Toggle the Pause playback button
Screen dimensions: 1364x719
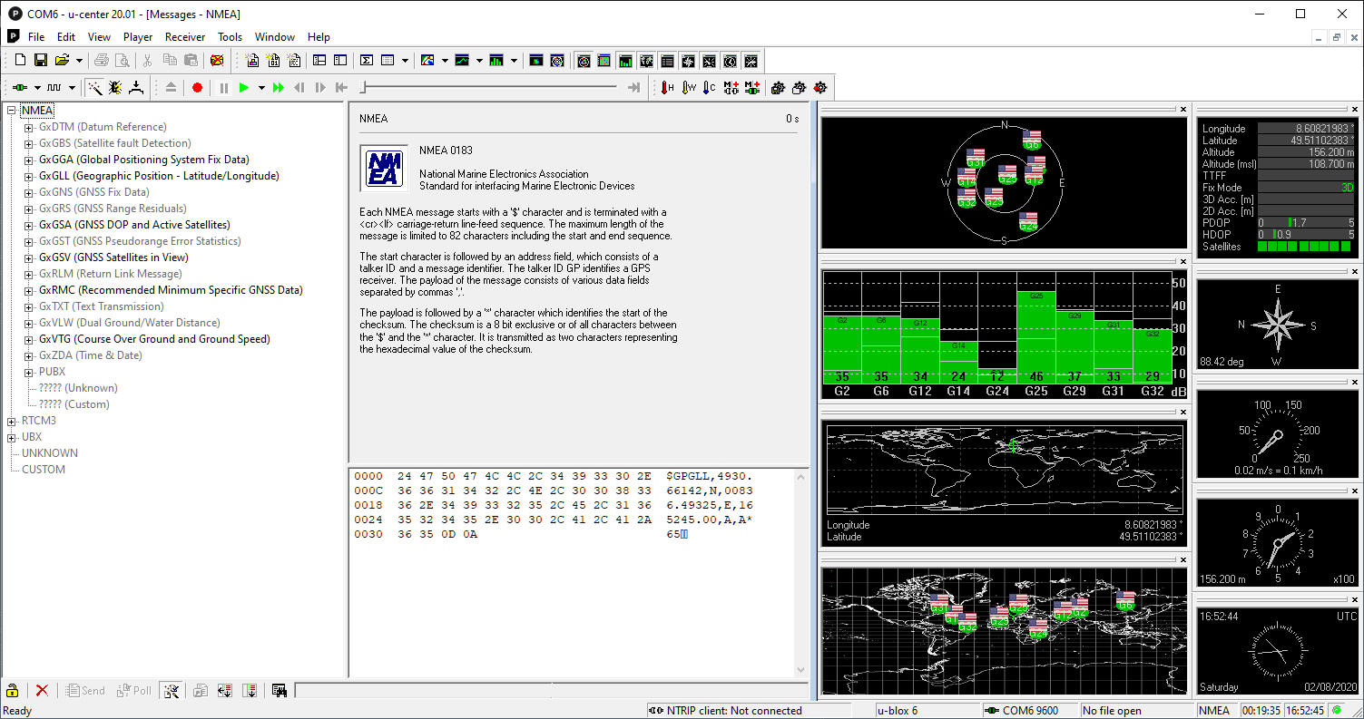click(x=223, y=88)
